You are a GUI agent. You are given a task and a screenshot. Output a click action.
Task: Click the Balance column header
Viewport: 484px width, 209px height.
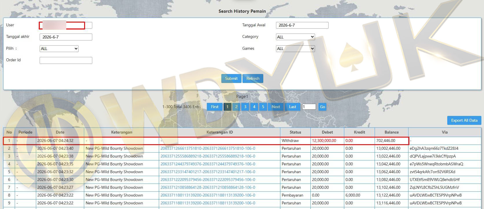(391, 132)
